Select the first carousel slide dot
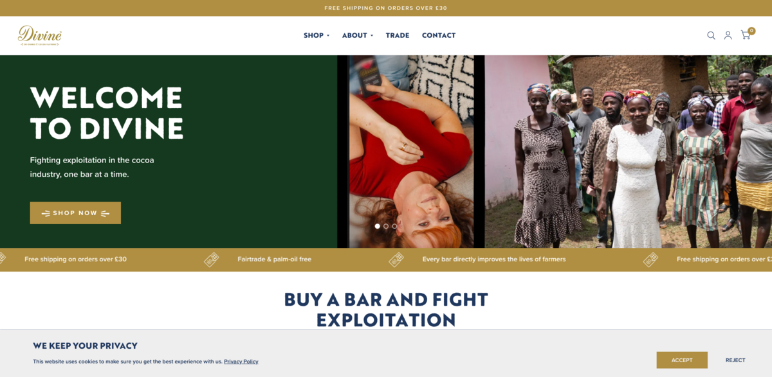This screenshot has width=772, height=377. coord(378,226)
